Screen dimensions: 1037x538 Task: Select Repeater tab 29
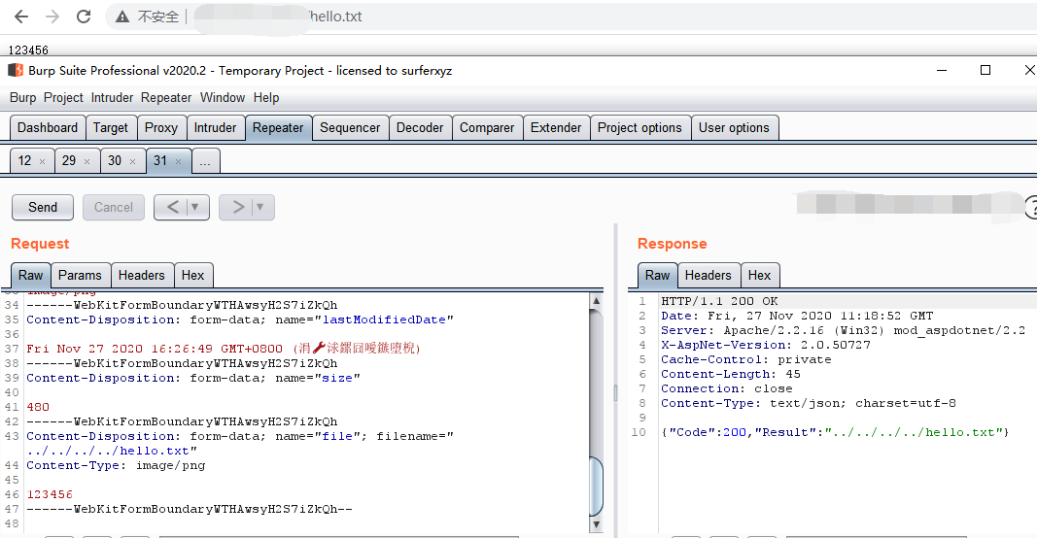click(x=69, y=160)
